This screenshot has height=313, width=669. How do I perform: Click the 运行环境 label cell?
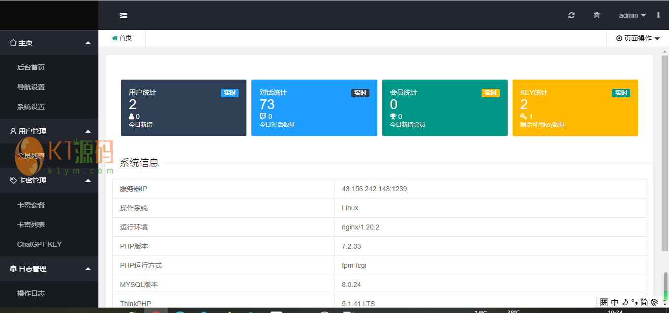click(223, 227)
